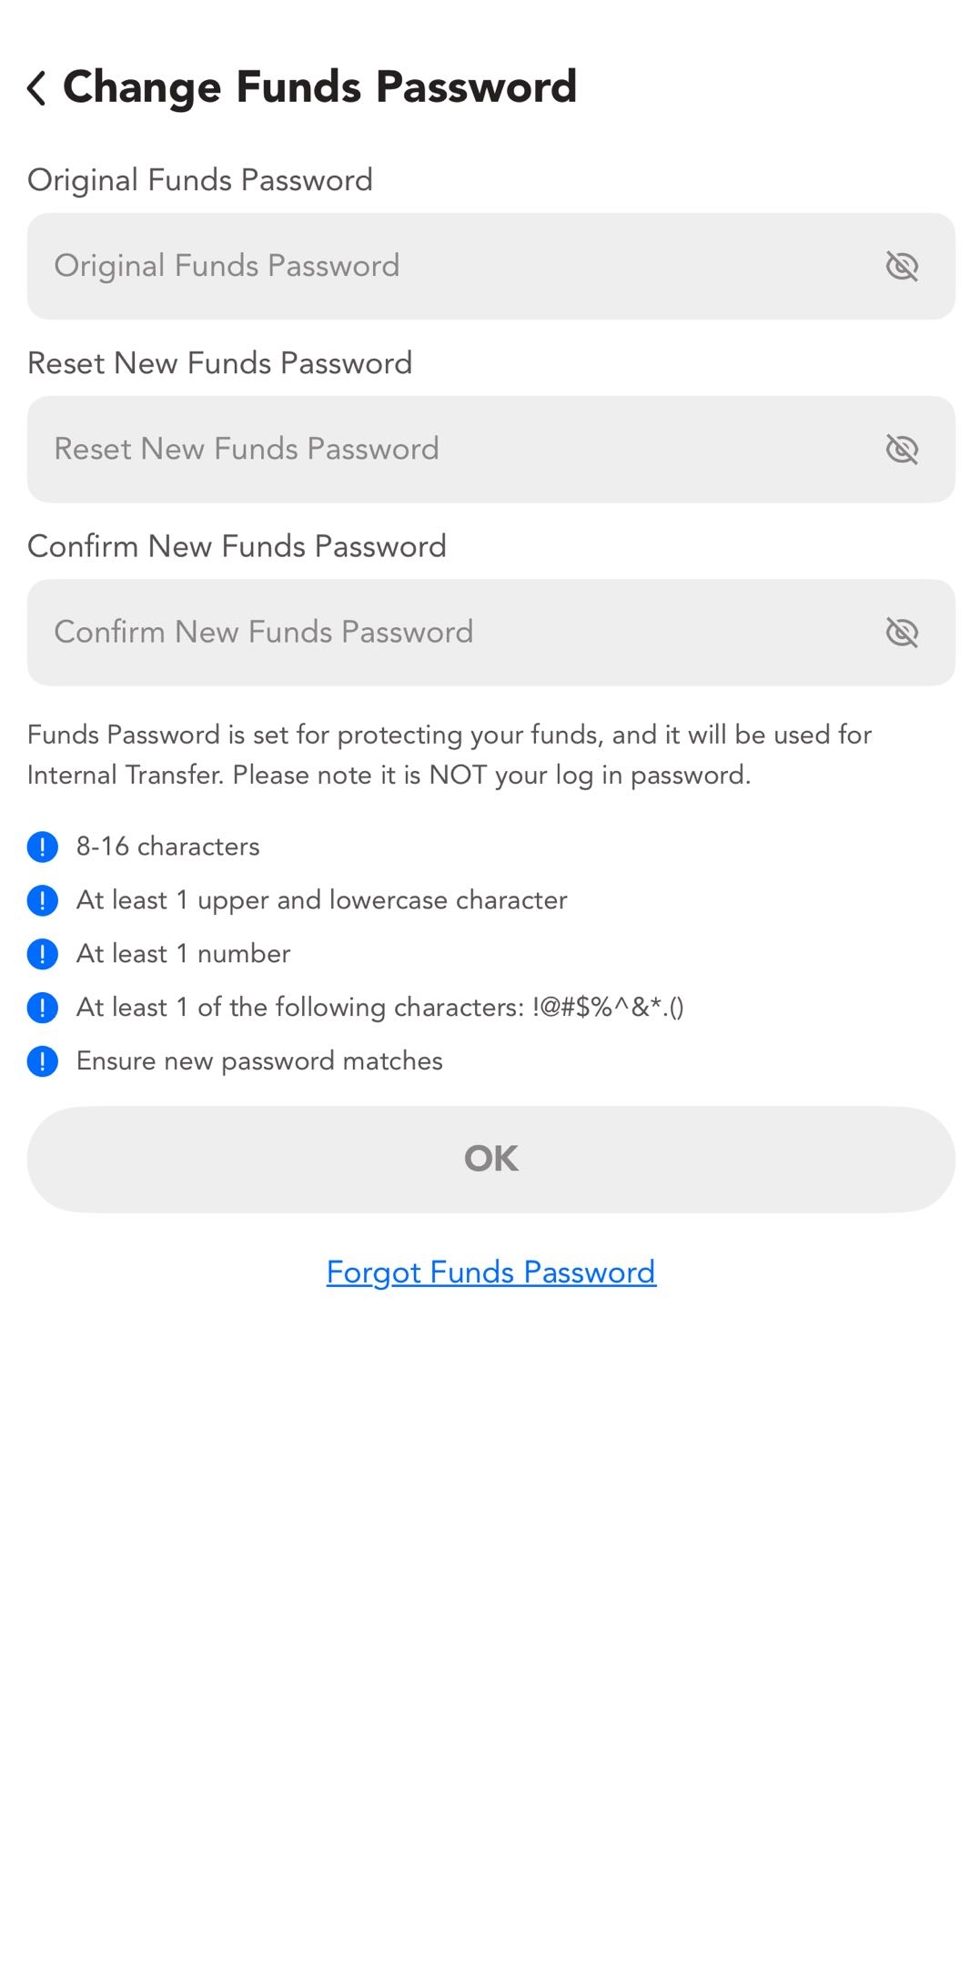
Task: Focus the Original Funds Password input field
Action: point(455,267)
